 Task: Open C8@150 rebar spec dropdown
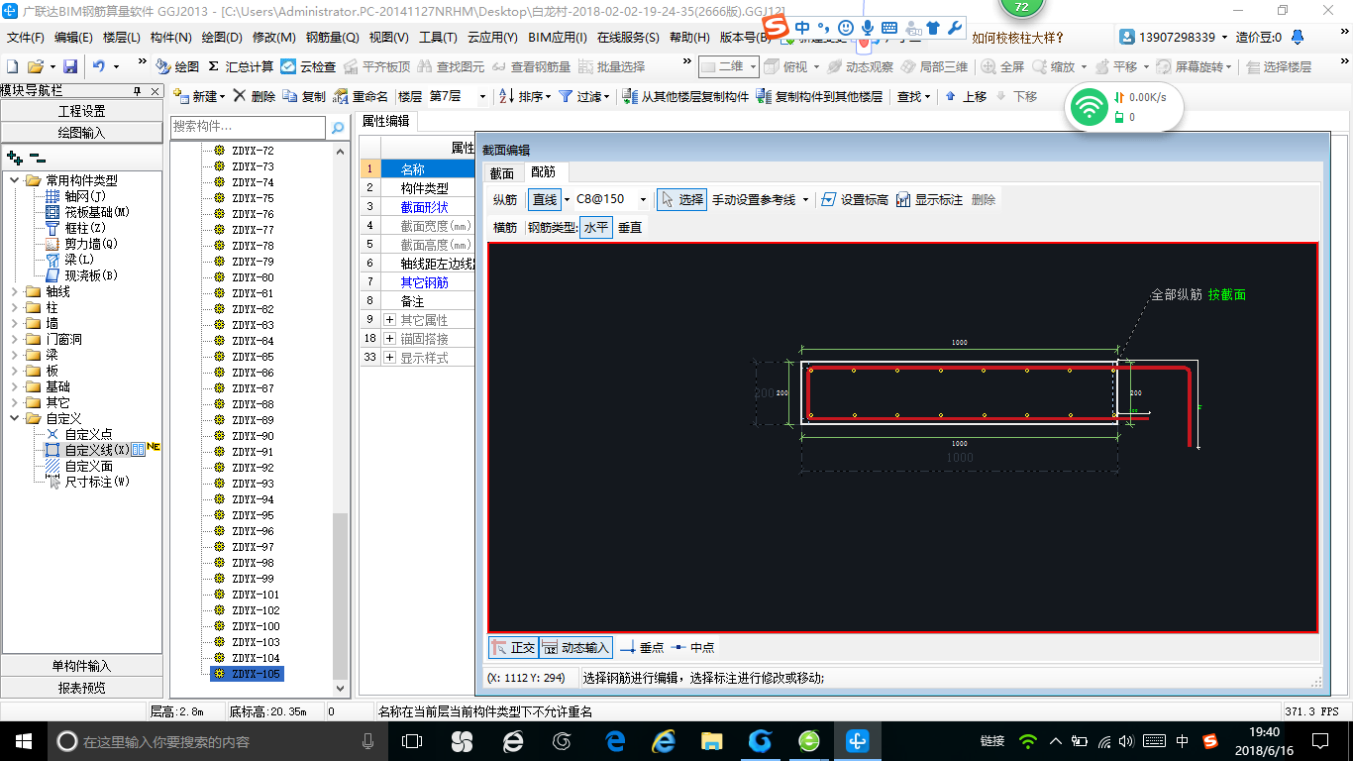tap(643, 199)
